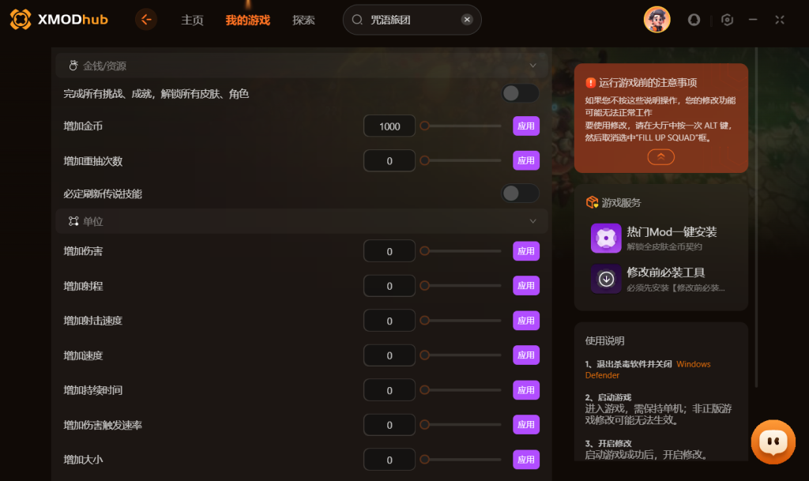Open the user avatar profile

(657, 20)
